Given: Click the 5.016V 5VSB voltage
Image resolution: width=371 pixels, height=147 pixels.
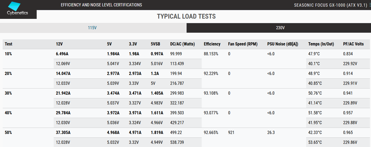Looking at the screenshot, I should pyautogui.click(x=157, y=64).
